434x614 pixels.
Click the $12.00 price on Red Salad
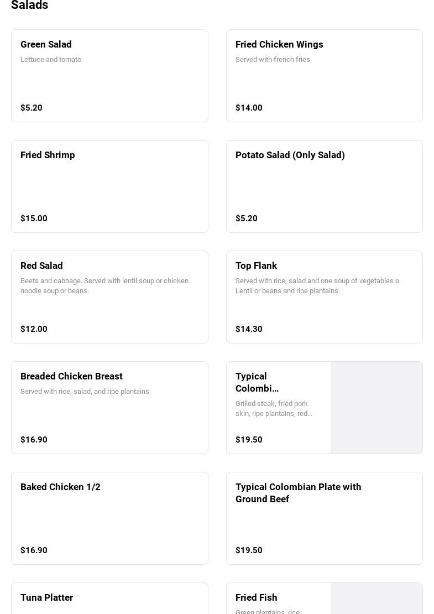[x=34, y=329]
